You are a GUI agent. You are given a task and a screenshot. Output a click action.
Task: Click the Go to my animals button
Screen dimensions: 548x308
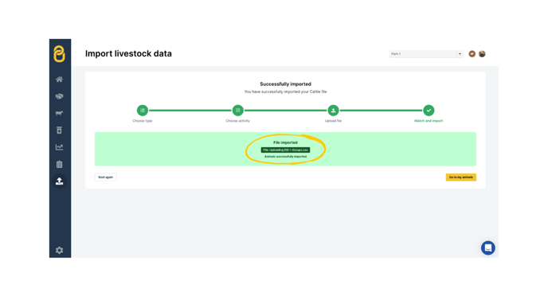tap(460, 177)
